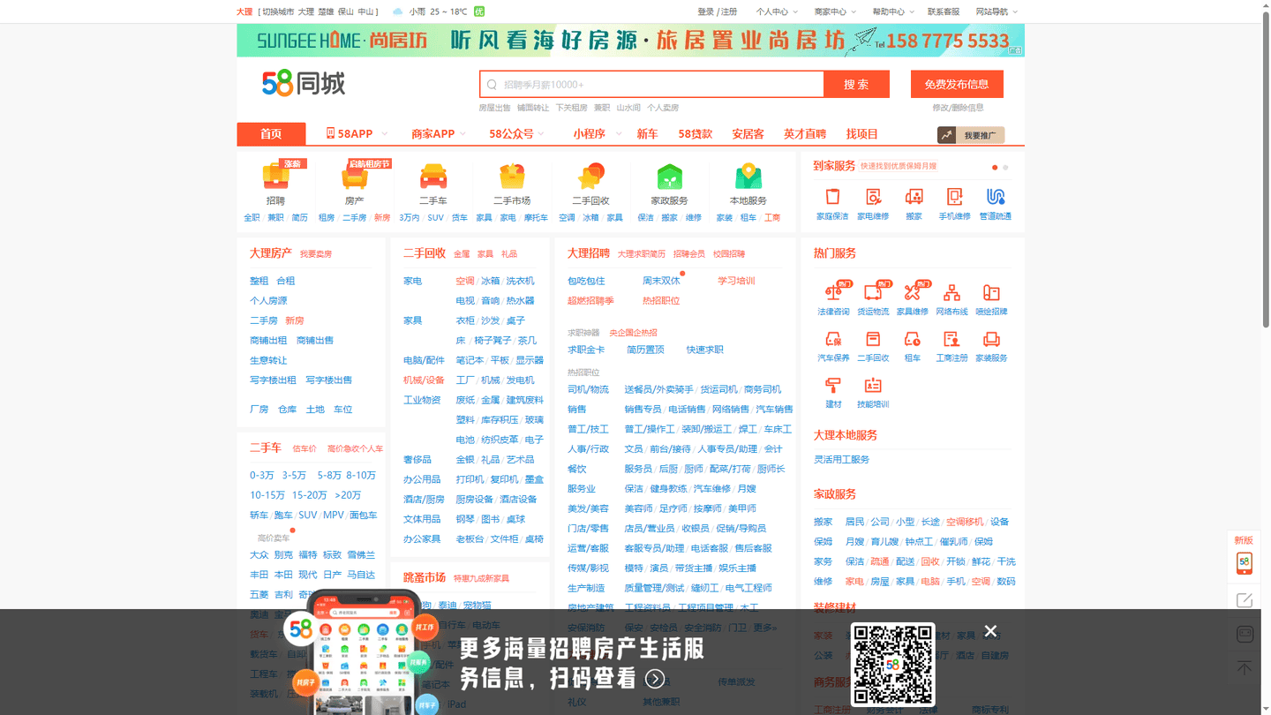Go to the 找项目 nav item

tap(862, 133)
